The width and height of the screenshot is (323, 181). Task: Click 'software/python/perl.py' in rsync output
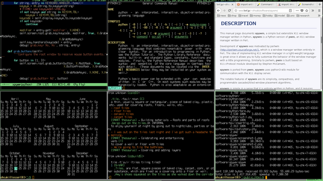(233, 99)
